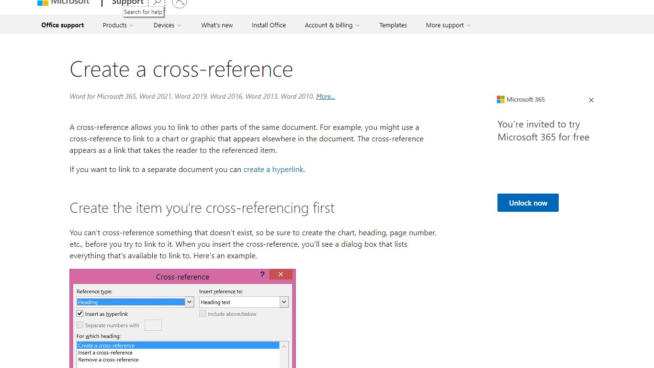Open the Templates page

coord(393,25)
